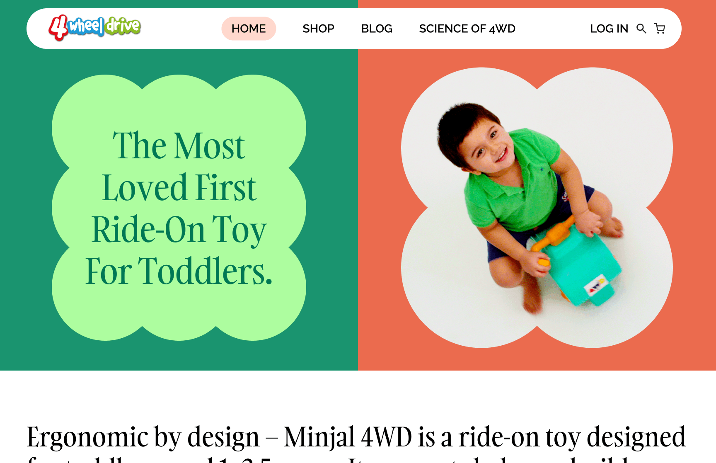Image resolution: width=716 pixels, height=463 pixels.
Task: Open the search magnifier icon
Action: click(x=641, y=29)
